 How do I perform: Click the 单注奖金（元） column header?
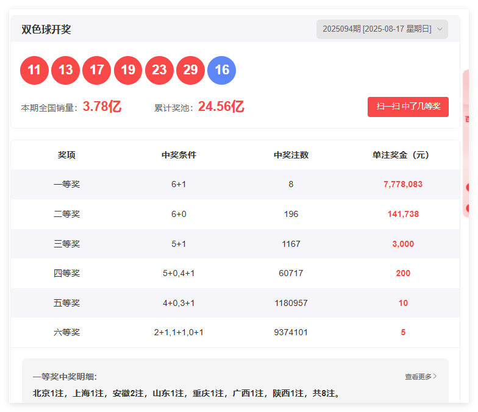[x=401, y=155]
